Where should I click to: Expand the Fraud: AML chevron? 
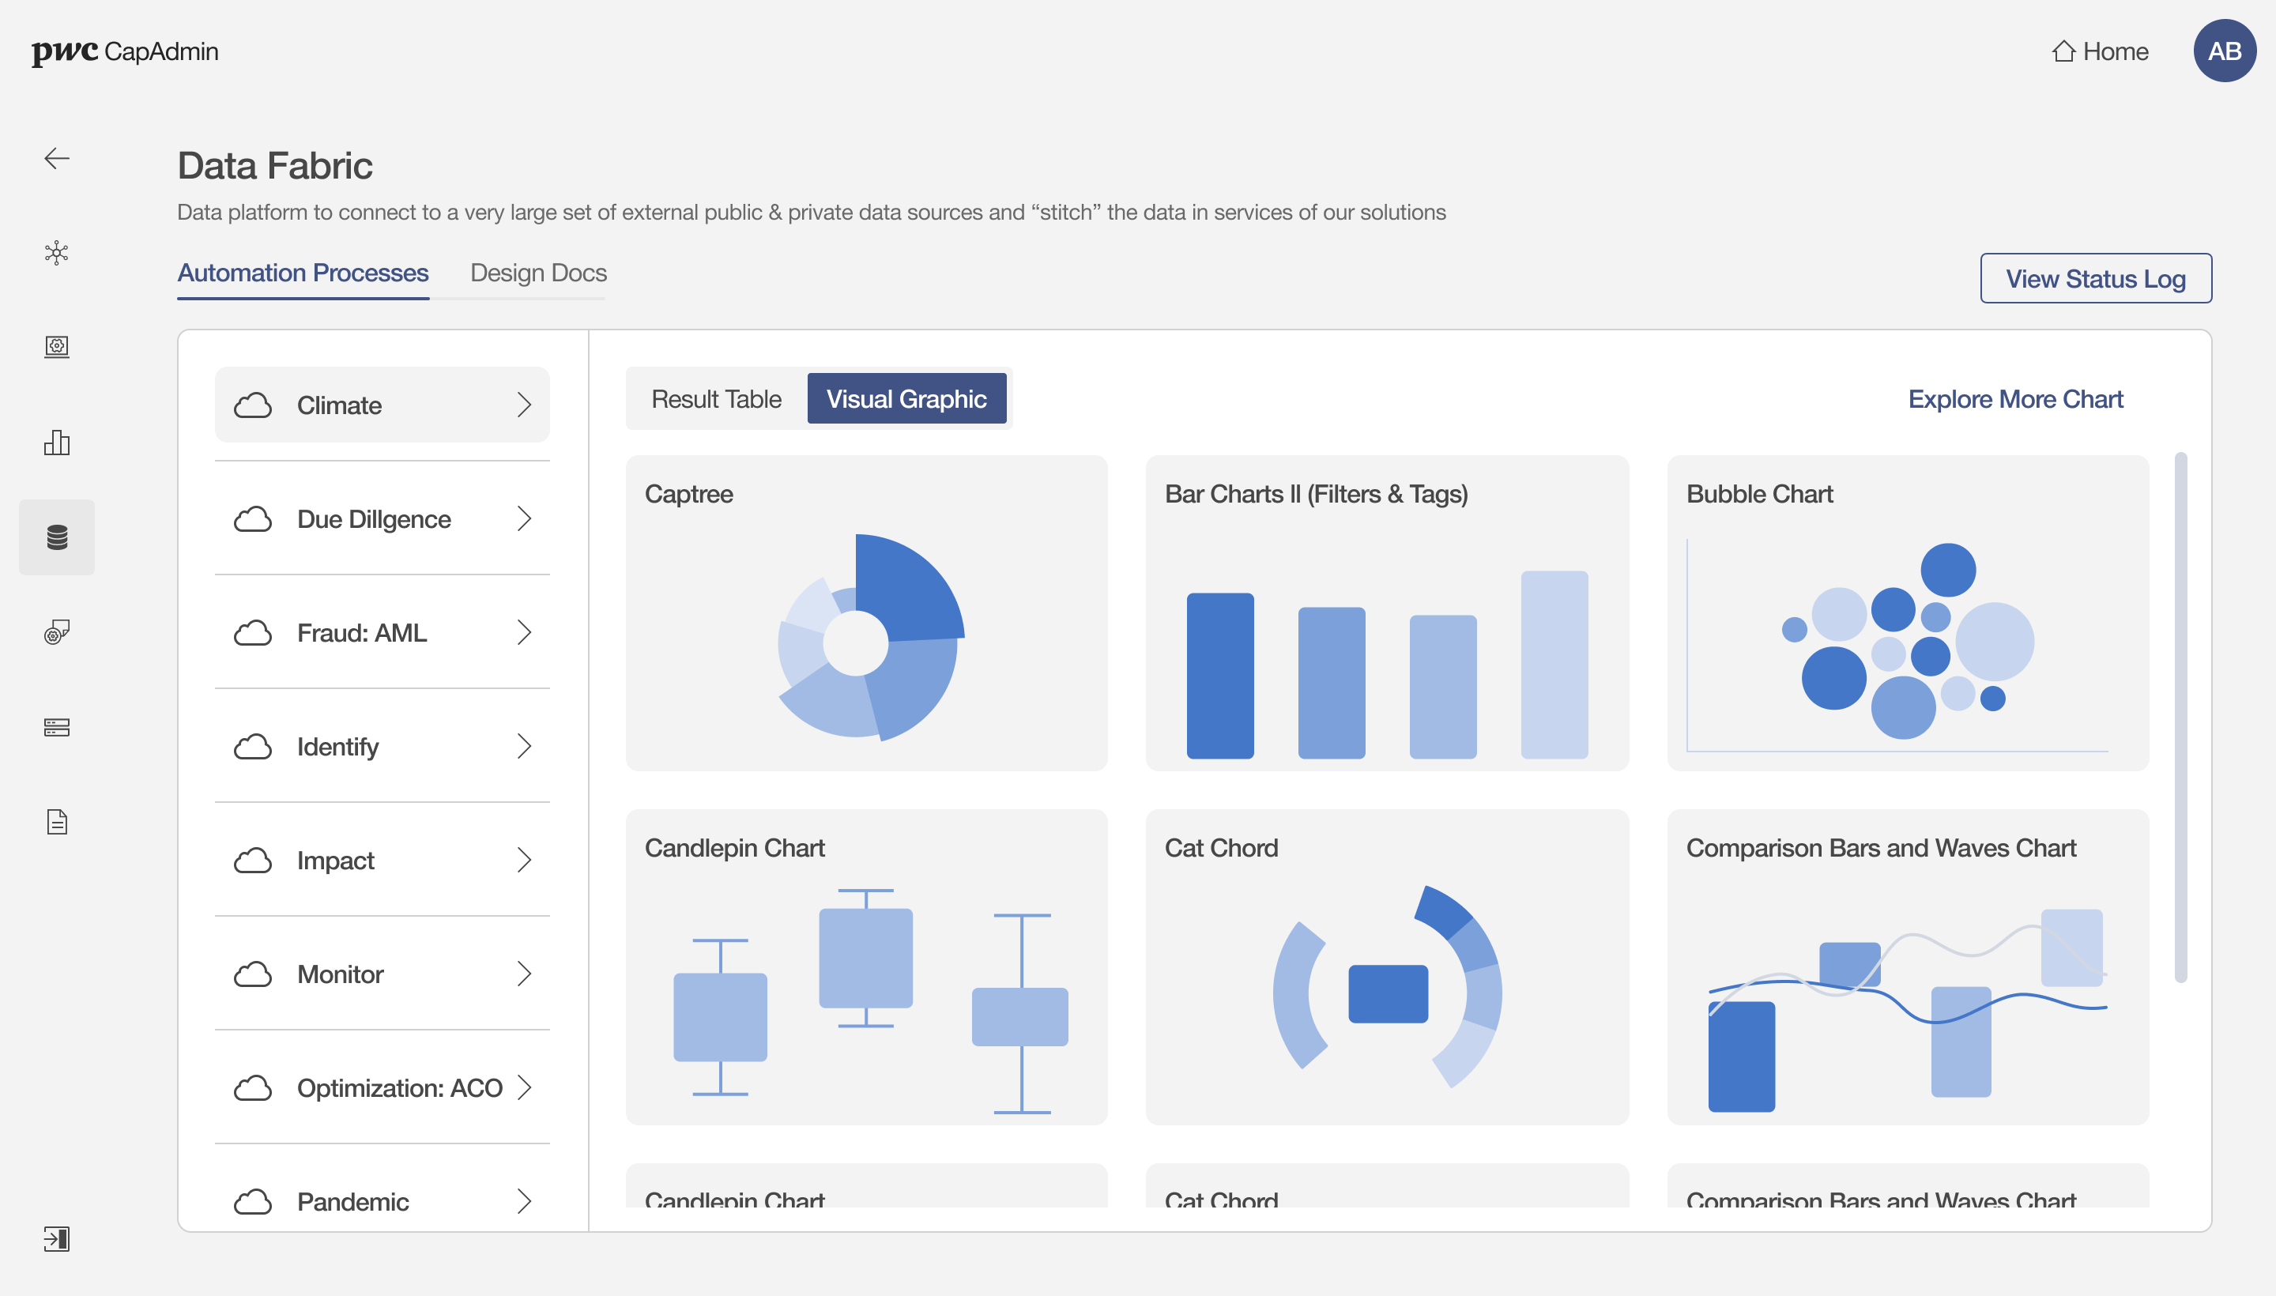pyautogui.click(x=524, y=633)
